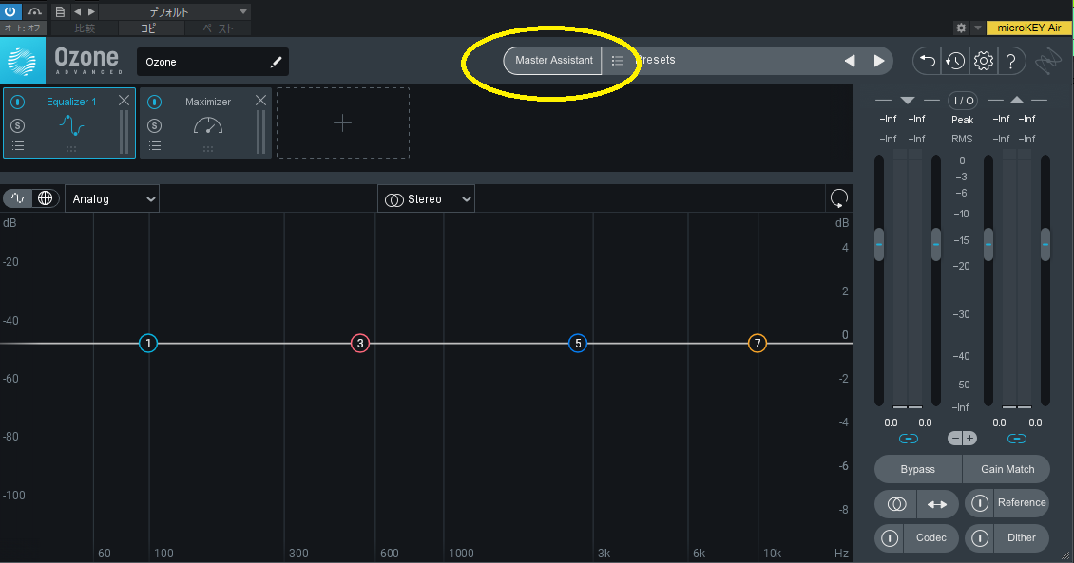
Task: Click the Gain Match button
Action: [1007, 469]
